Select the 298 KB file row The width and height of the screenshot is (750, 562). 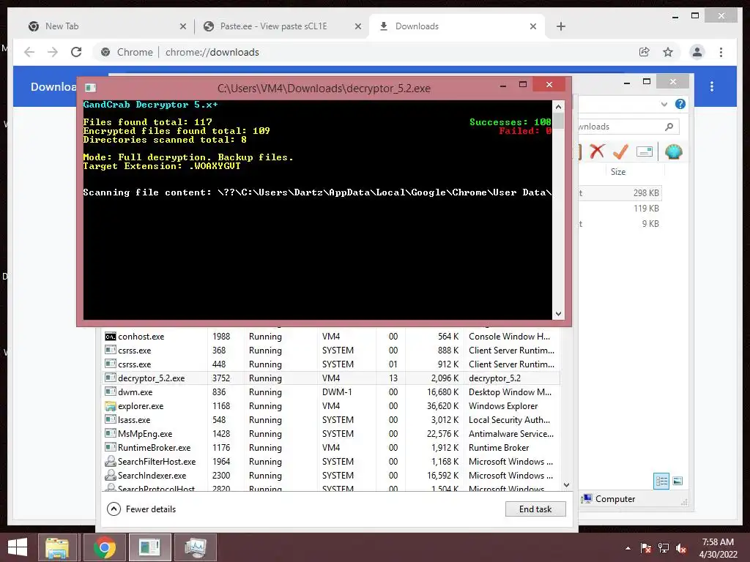(620, 193)
